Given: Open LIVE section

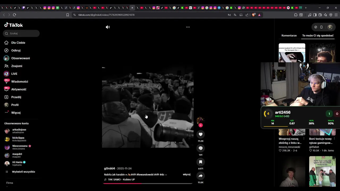Looking at the screenshot, I should [14, 74].
